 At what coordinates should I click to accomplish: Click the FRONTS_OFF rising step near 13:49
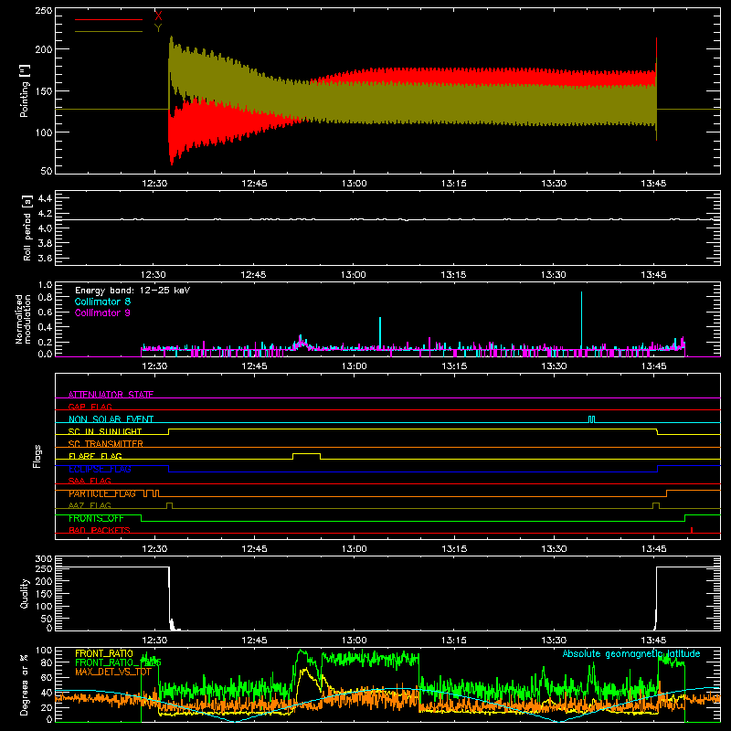point(684,518)
